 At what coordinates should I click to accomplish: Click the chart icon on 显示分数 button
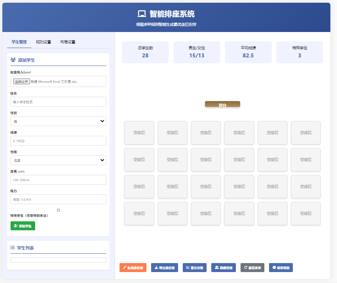(x=188, y=268)
